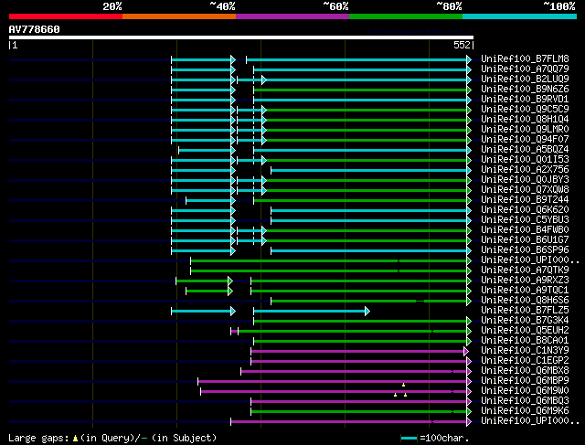This screenshot has height=445, width=585.
Task: Select the UniRef100_Q01I53 label
Action: (x=525, y=159)
